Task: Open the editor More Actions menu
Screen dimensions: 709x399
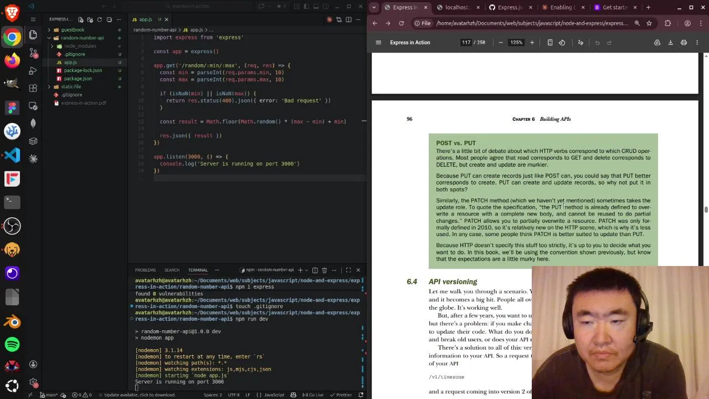Action: pyautogui.click(x=358, y=19)
